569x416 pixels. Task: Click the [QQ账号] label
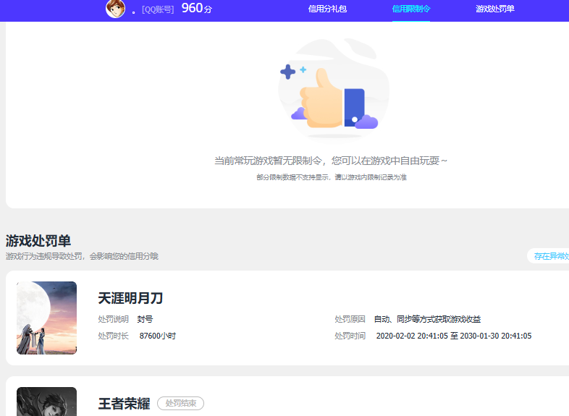click(x=158, y=9)
